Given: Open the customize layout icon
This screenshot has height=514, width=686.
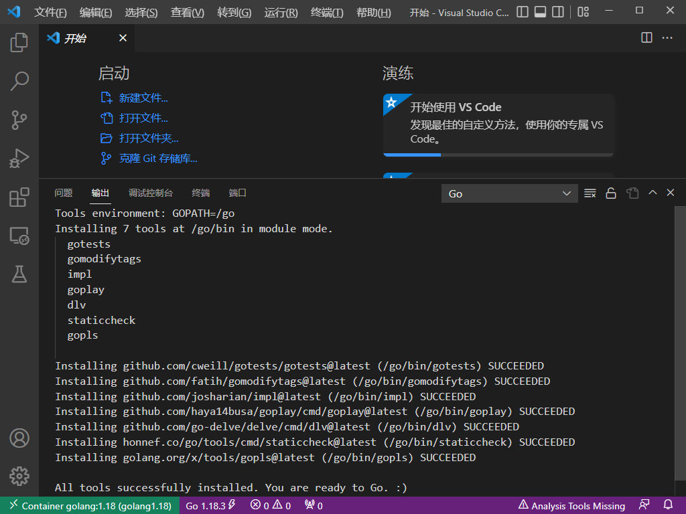Looking at the screenshot, I should pyautogui.click(x=584, y=12).
